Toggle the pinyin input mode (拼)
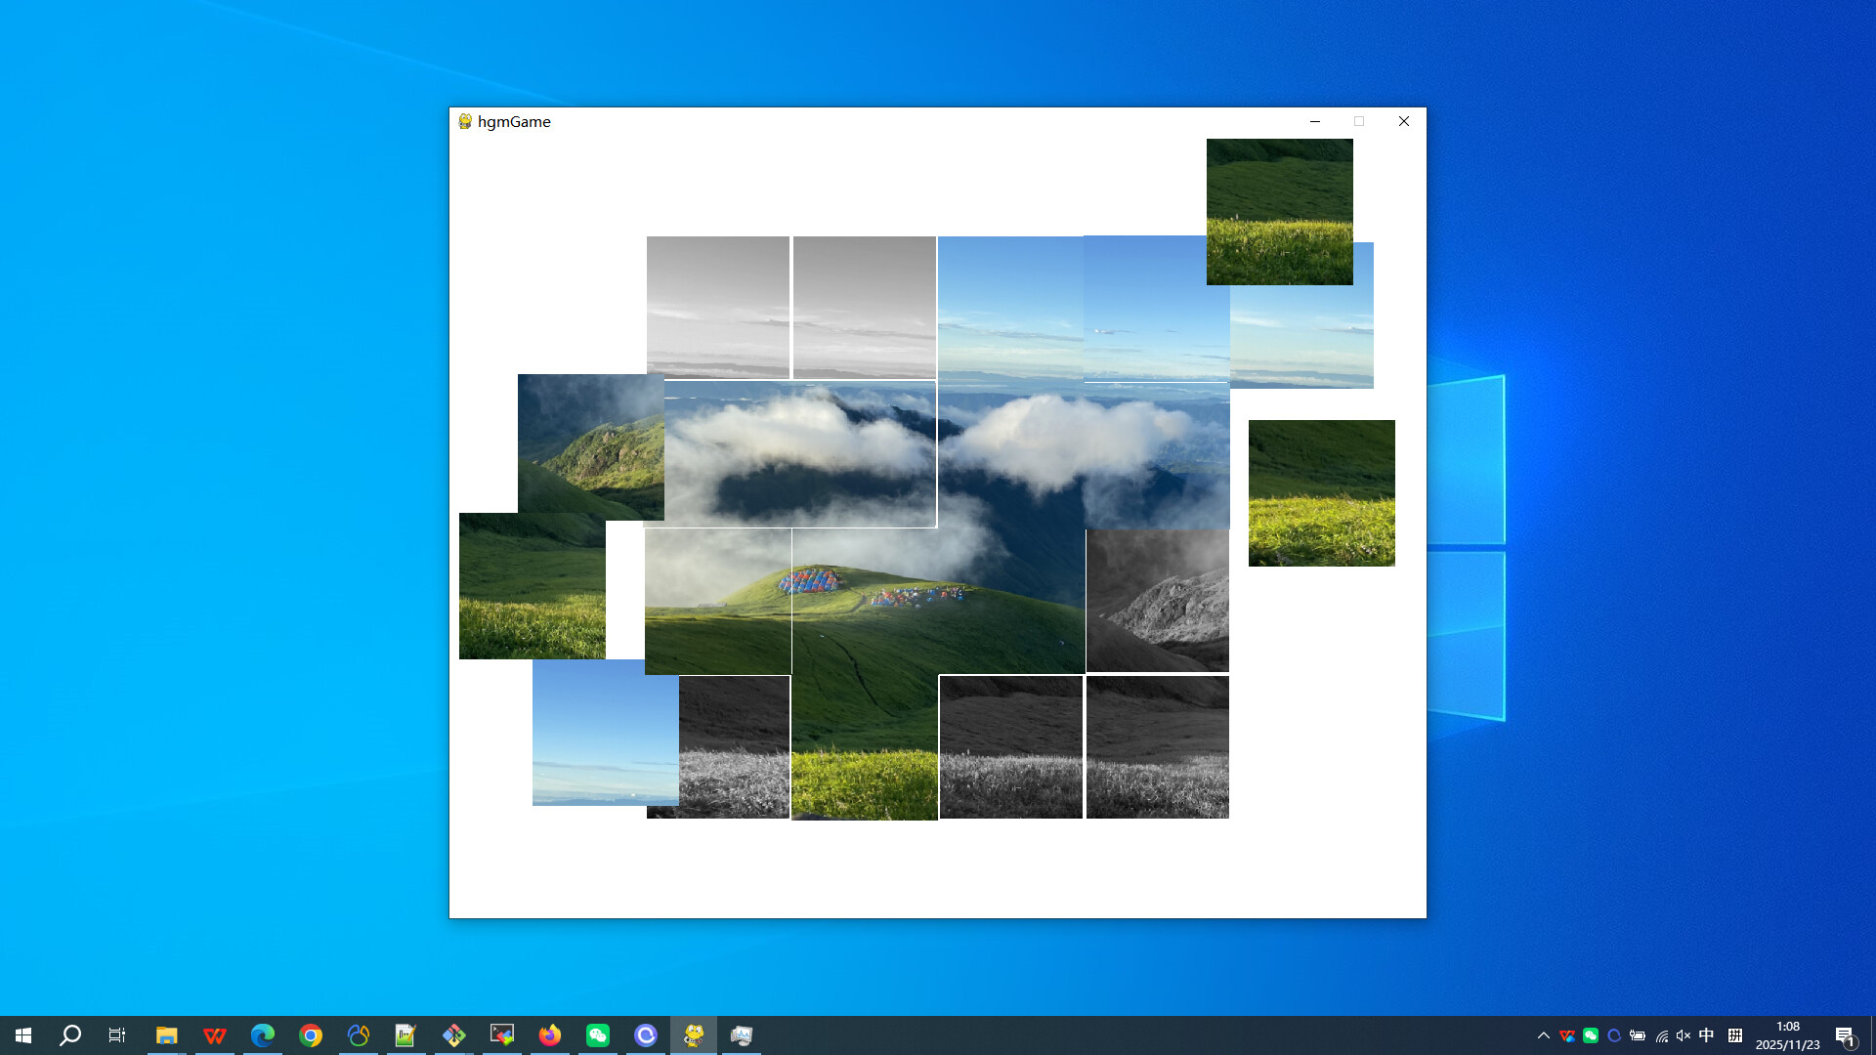This screenshot has height=1055, width=1876. tap(1735, 1035)
